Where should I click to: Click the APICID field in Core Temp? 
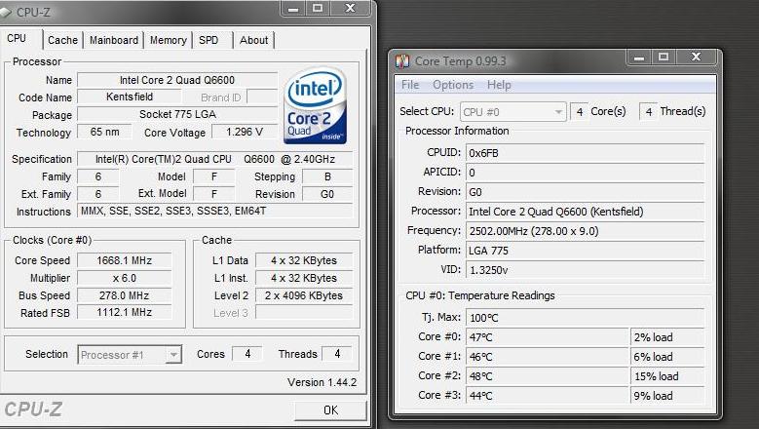click(585, 173)
